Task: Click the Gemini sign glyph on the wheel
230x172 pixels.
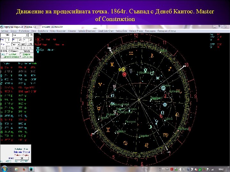Action: coord(108,130)
